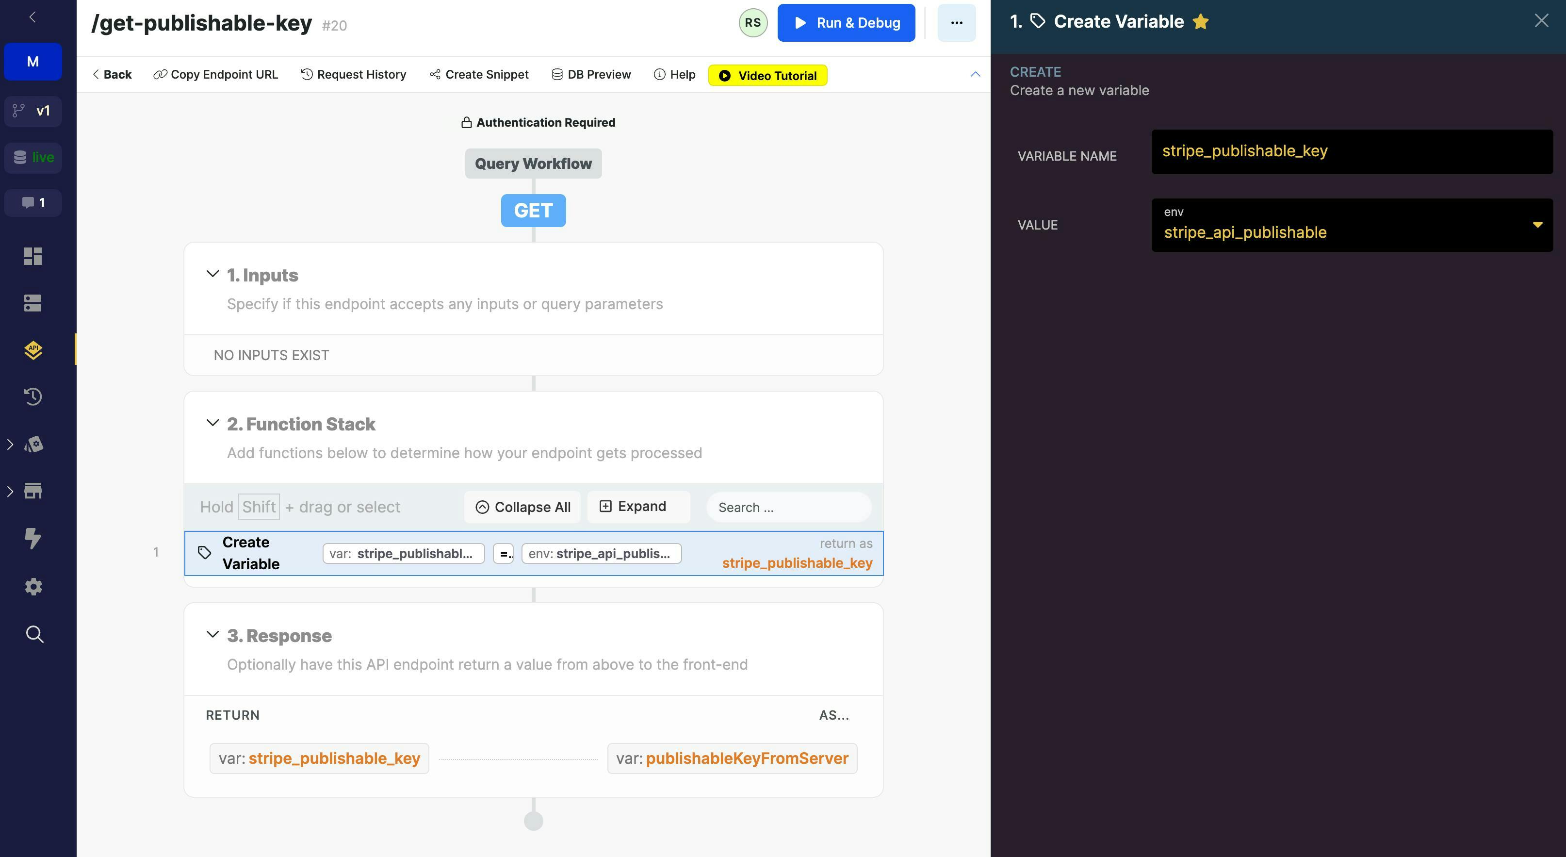This screenshot has width=1566, height=857.
Task: Open settings gear in sidebar
Action: [x=33, y=586]
